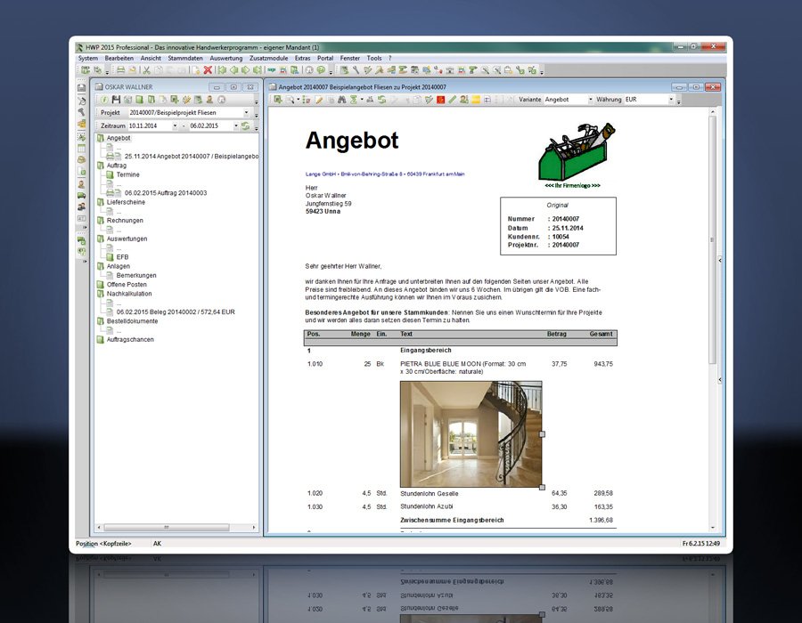802x623 pixels.
Task: Click the refresh icon beside Zeitraum dates
Action: [x=246, y=125]
